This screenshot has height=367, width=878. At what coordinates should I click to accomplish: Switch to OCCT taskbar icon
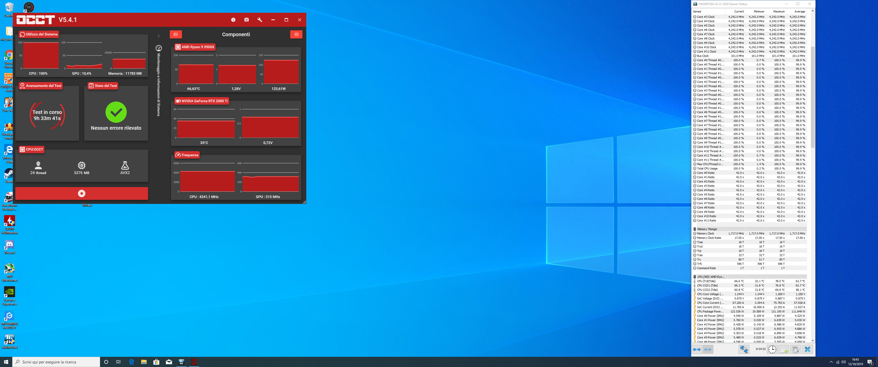pos(194,362)
